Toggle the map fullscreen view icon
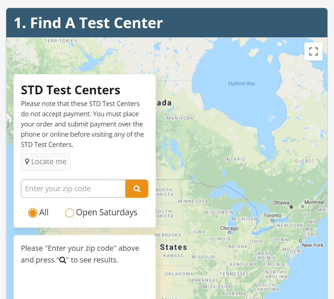This screenshot has width=334, height=299. (313, 52)
